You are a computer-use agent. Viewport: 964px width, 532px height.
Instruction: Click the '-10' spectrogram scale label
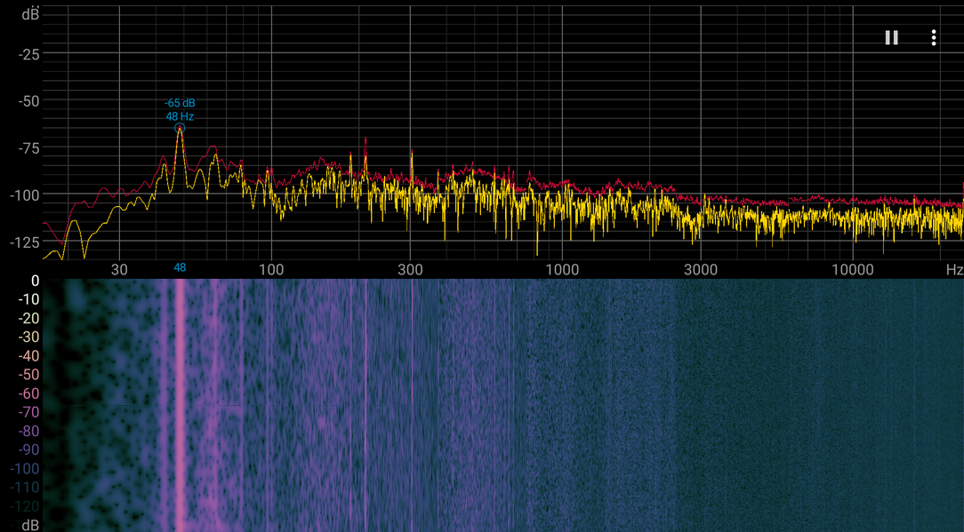click(x=28, y=299)
